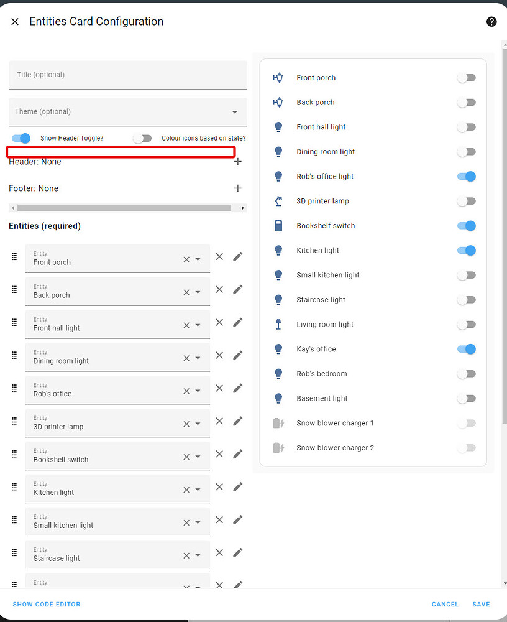This screenshot has height=622, width=507.
Task: Click the drag handle beside Back porch entity
Action: click(14, 289)
